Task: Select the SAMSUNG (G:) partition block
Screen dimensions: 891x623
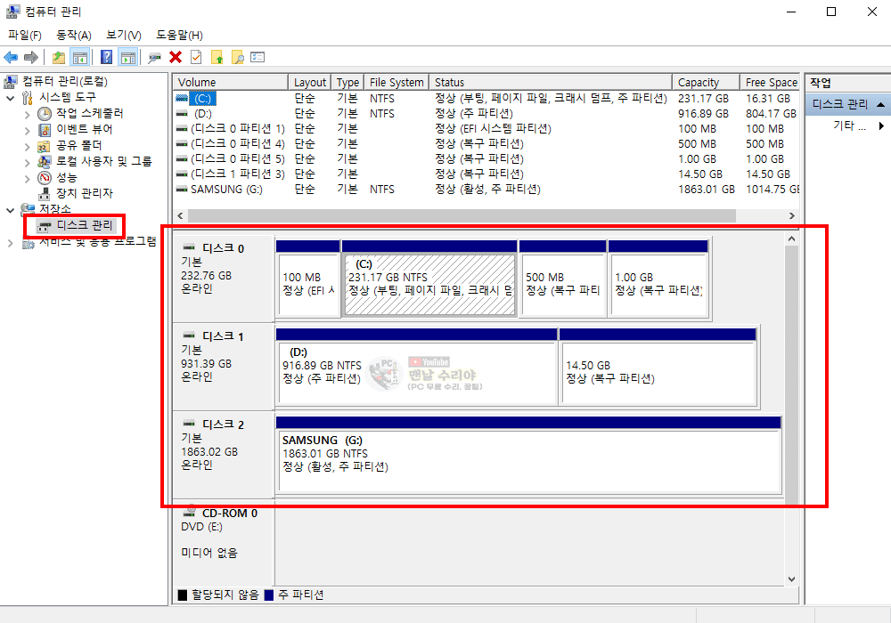Action: (x=528, y=461)
